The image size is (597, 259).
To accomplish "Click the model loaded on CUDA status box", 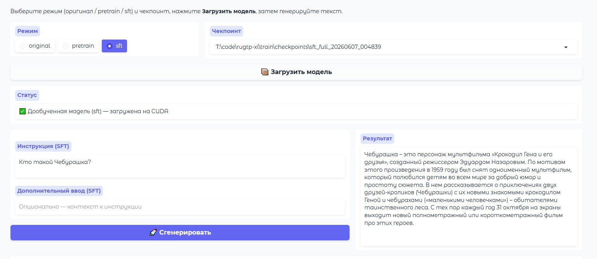I will 296,112.
